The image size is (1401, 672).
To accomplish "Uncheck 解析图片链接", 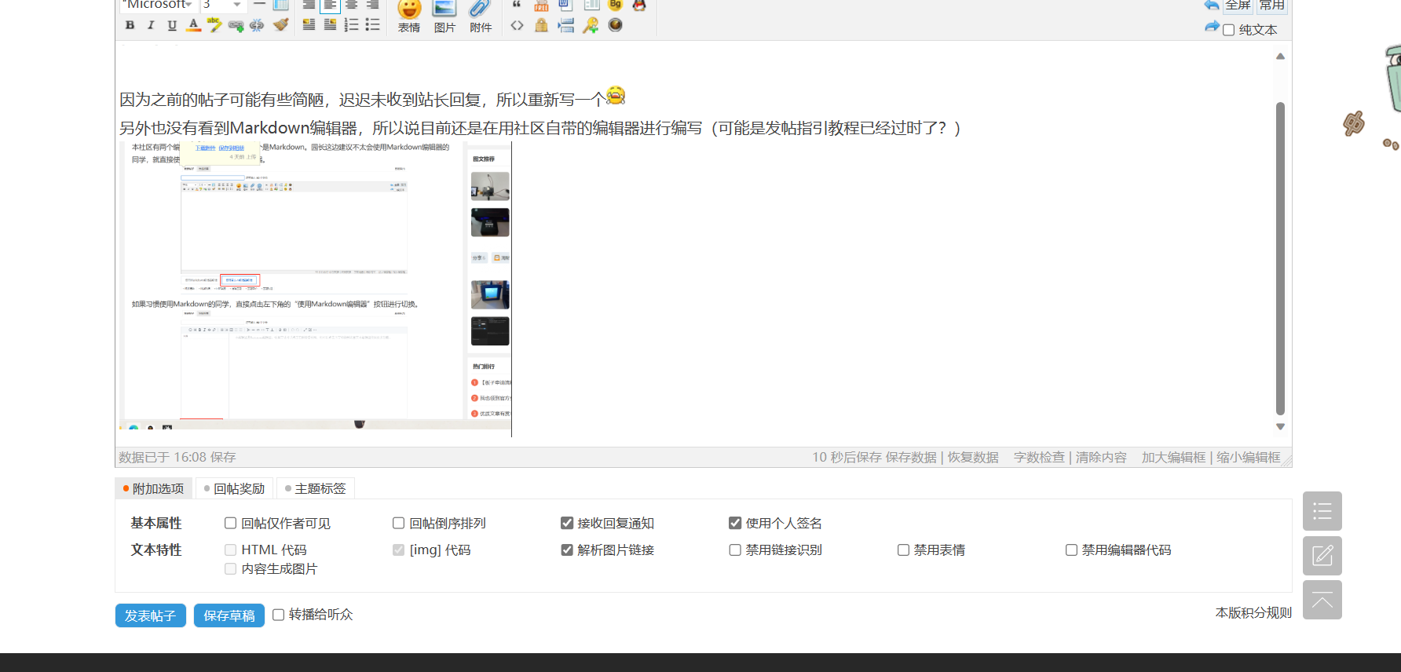I will tap(567, 550).
